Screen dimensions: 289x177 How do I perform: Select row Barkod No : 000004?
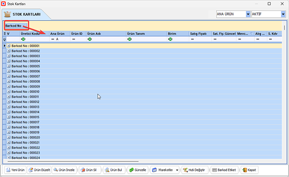pyautogui.click(x=144, y=61)
